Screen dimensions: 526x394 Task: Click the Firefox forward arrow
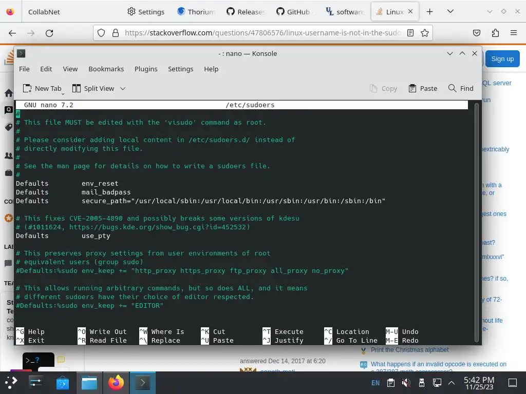(x=31, y=33)
